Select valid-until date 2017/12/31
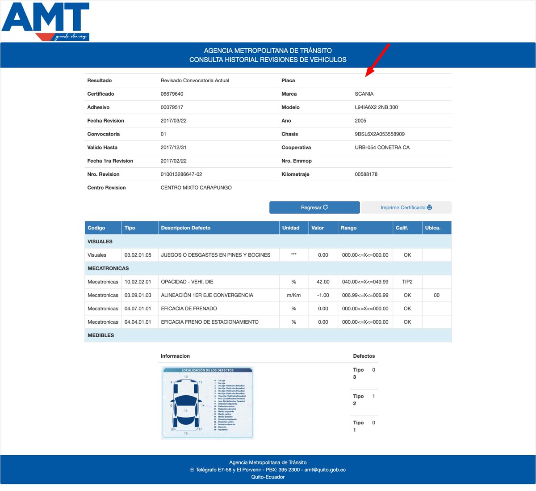536x491 pixels. click(174, 148)
